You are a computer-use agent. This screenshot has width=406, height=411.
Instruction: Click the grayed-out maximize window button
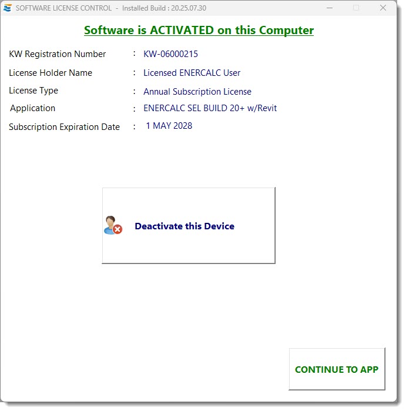(x=356, y=8)
